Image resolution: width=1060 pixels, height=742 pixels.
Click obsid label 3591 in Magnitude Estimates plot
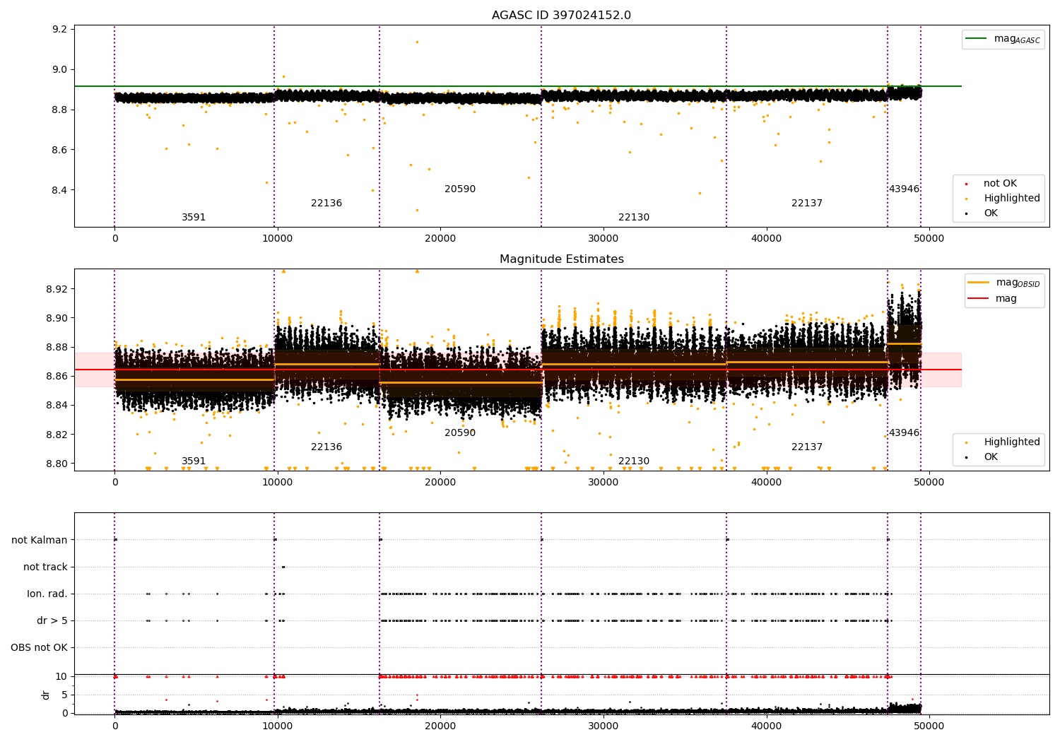click(194, 461)
